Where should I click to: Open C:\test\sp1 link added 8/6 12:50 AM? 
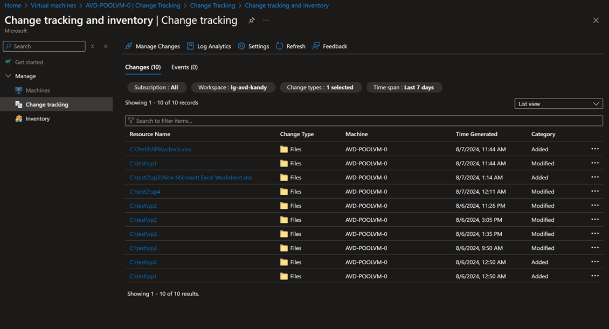[143, 276]
